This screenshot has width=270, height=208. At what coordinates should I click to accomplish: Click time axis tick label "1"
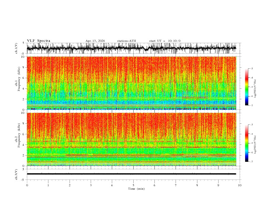click(x=48, y=185)
